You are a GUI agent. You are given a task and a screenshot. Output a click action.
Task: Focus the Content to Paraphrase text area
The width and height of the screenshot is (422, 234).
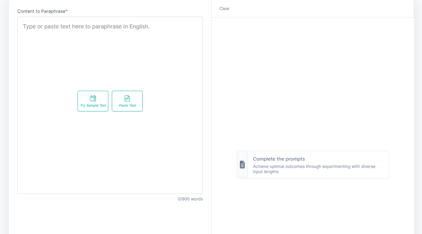(x=110, y=62)
